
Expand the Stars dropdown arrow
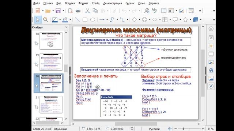coord(190,20)
